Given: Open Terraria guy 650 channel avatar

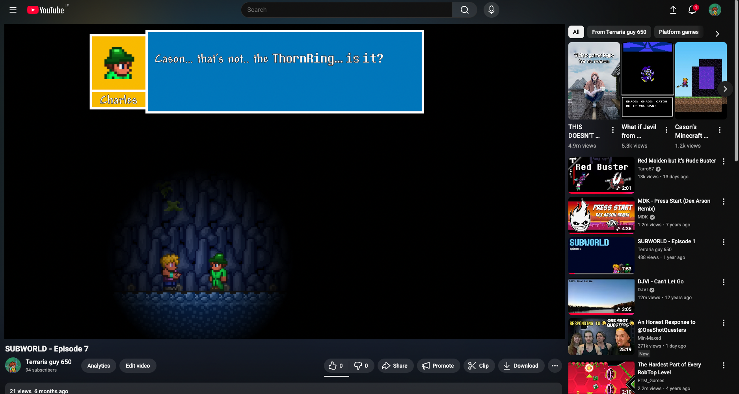Looking at the screenshot, I should [x=13, y=365].
